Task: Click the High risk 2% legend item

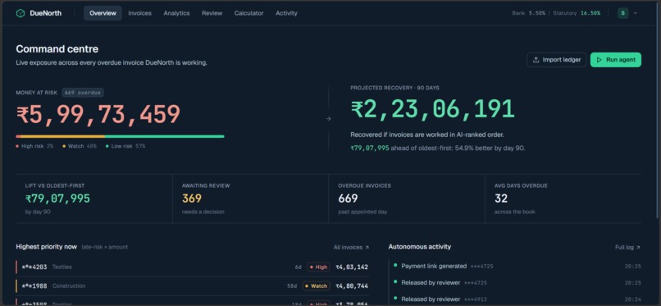Action: click(x=34, y=146)
